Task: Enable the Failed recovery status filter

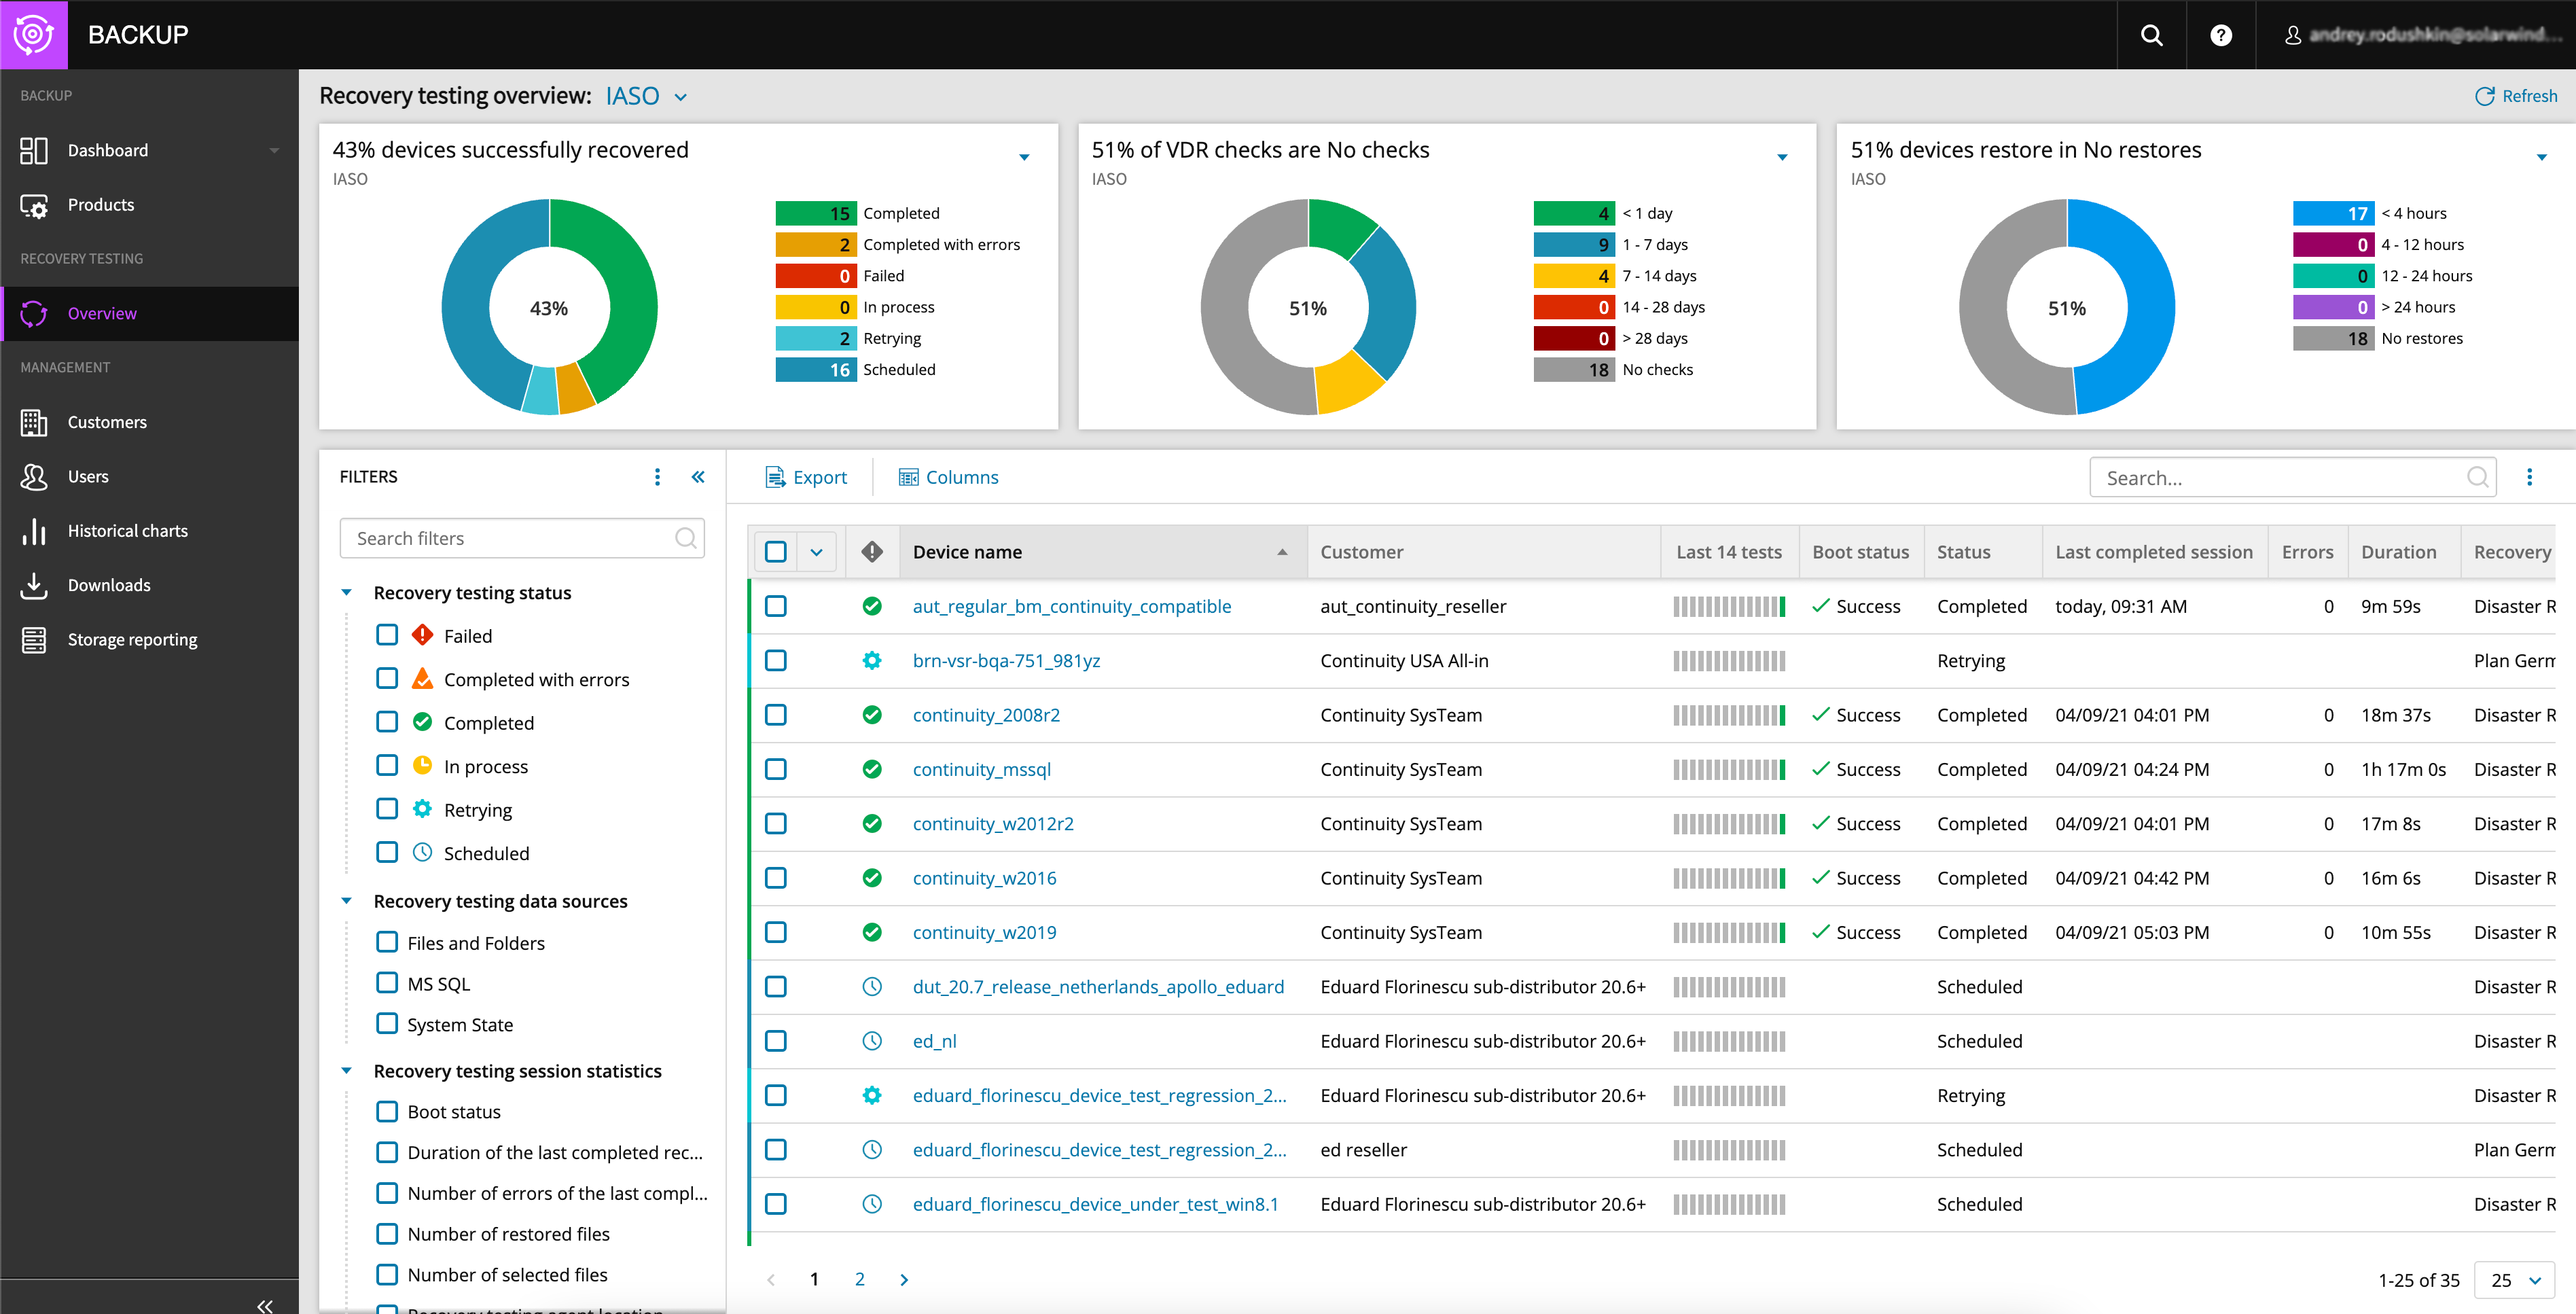Action: pyautogui.click(x=387, y=635)
